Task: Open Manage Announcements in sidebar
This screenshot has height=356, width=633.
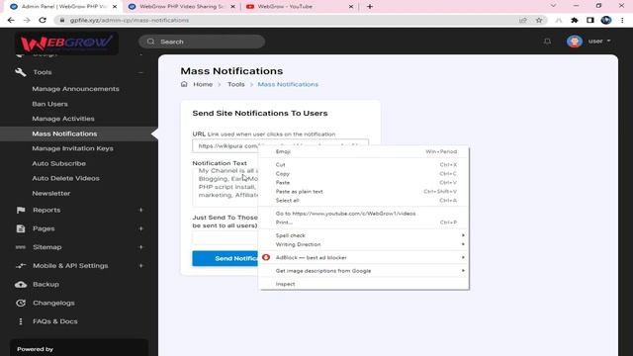Action: coord(75,89)
